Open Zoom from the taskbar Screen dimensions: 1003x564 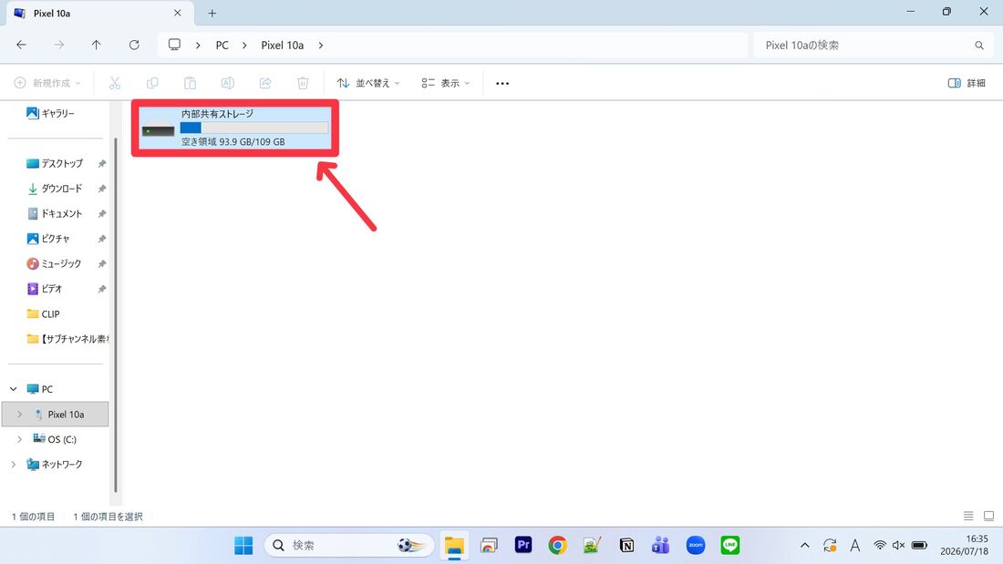click(x=696, y=545)
